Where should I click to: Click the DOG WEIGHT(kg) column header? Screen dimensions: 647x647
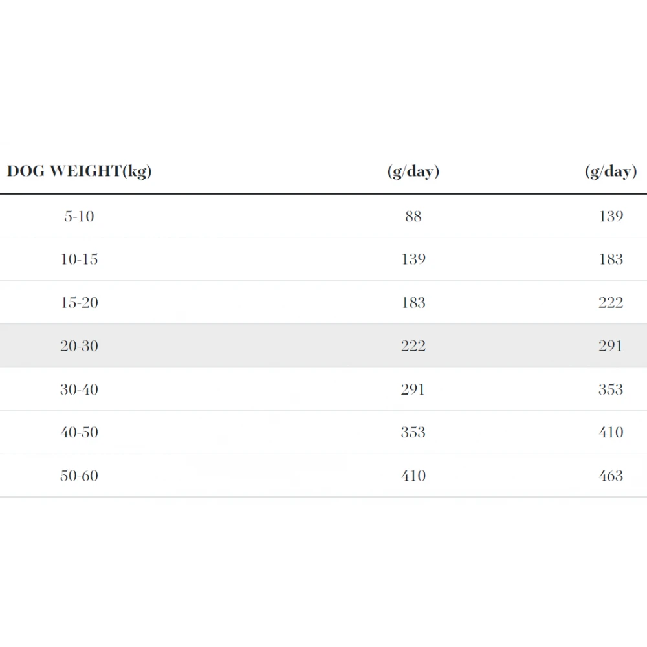point(79,171)
